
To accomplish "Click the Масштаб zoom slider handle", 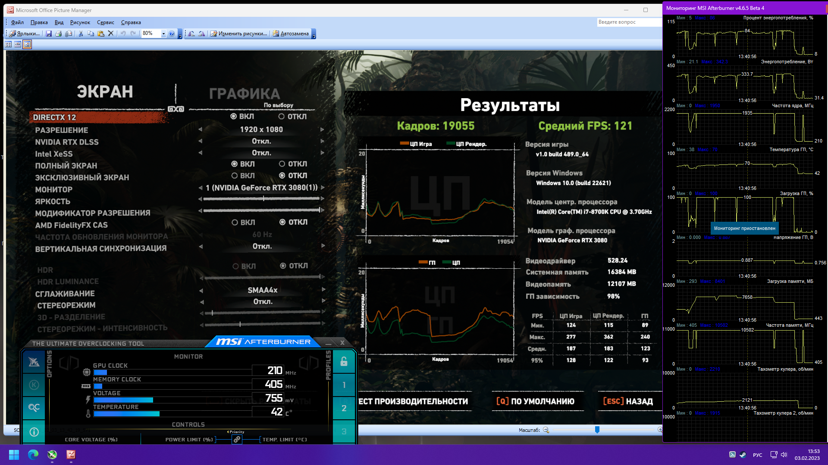I will click(x=597, y=430).
